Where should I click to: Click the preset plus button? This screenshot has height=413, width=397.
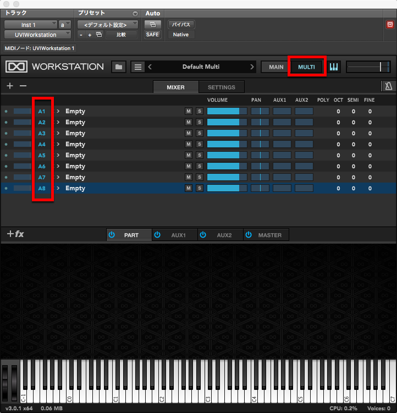pyautogui.click(x=90, y=35)
